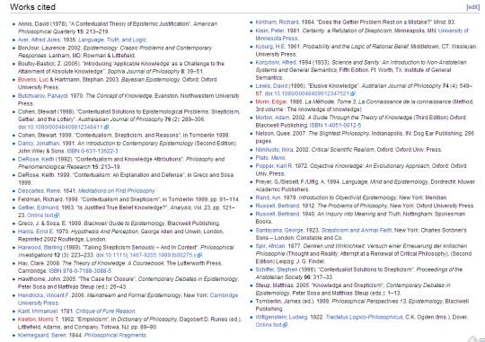Click ISBN 0-631-13622-3 link
The height and width of the screenshot is (342, 485).
(93, 151)
